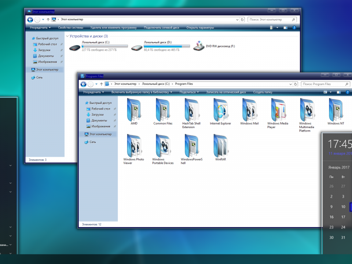Viewport: 352px width, 264px height.
Task: Open Сеть in Program Files window sidebar
Action: pos(90,142)
